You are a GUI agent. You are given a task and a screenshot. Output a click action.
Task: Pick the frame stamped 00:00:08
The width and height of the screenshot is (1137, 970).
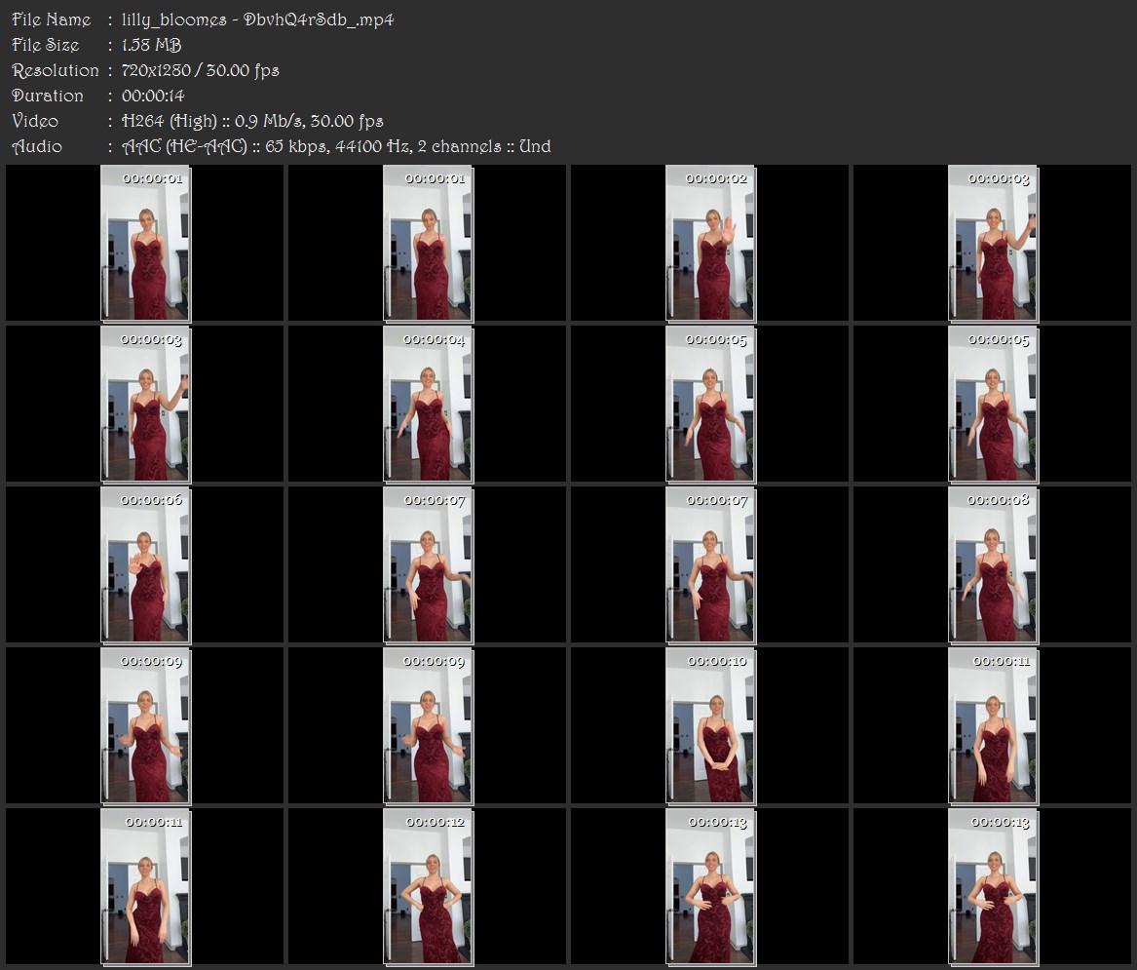coord(993,565)
